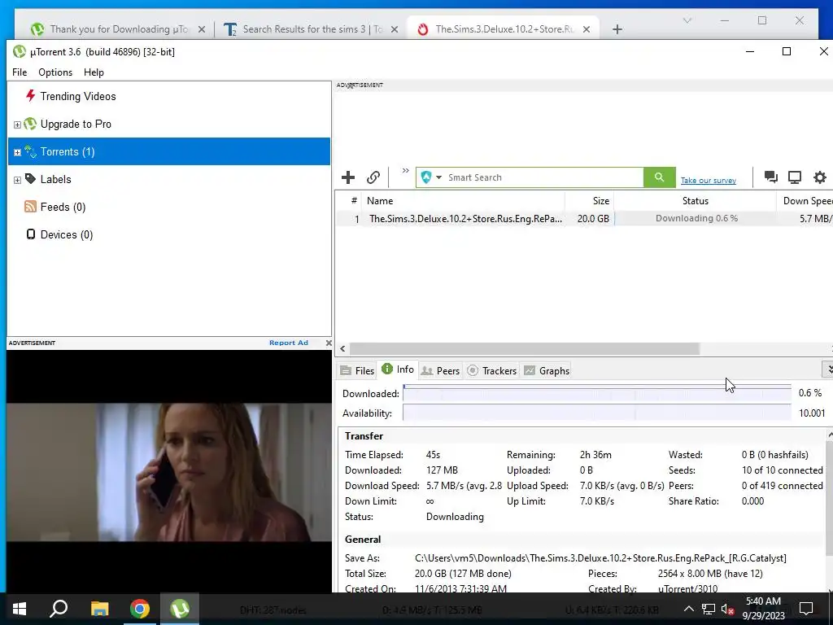Click the Add Torrent from URL link icon
833x625 pixels.
click(373, 177)
